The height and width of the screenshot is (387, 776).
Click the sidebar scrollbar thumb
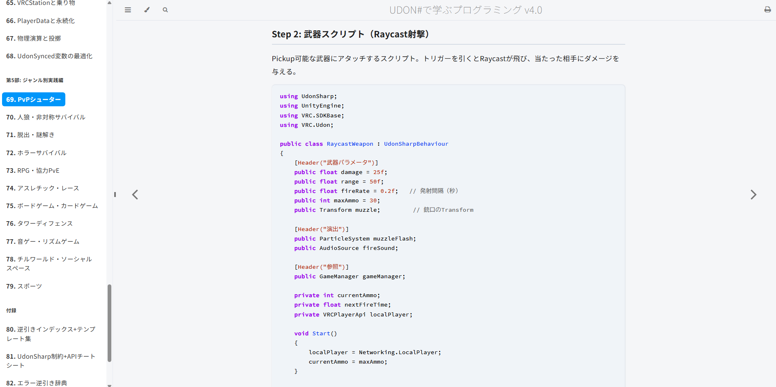109,323
